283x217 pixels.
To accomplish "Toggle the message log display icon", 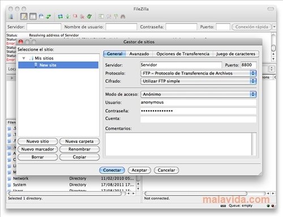I will [x=24, y=16].
